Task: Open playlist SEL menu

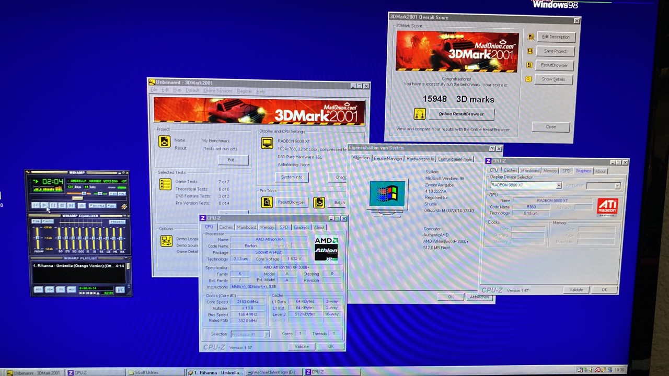Action: pos(61,289)
